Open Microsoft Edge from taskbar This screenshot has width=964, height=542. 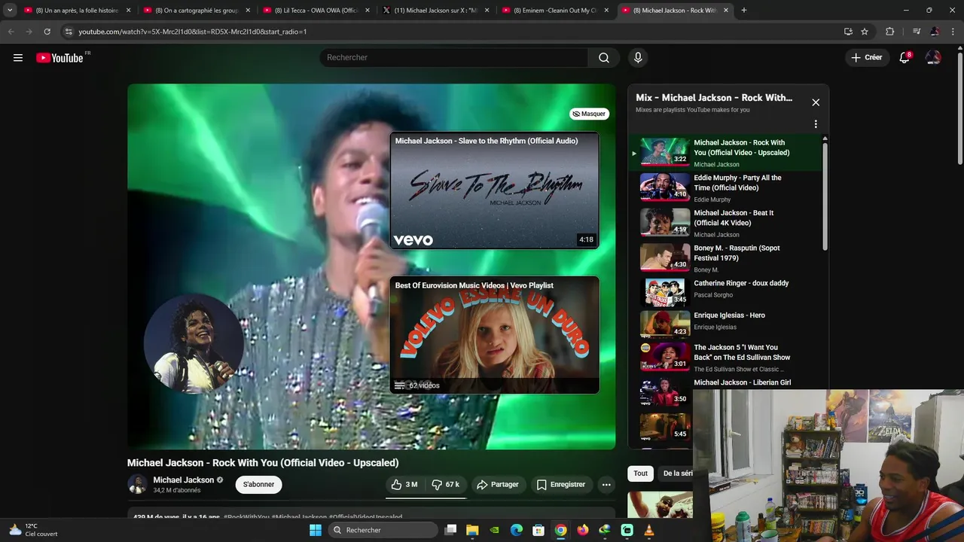tap(517, 530)
